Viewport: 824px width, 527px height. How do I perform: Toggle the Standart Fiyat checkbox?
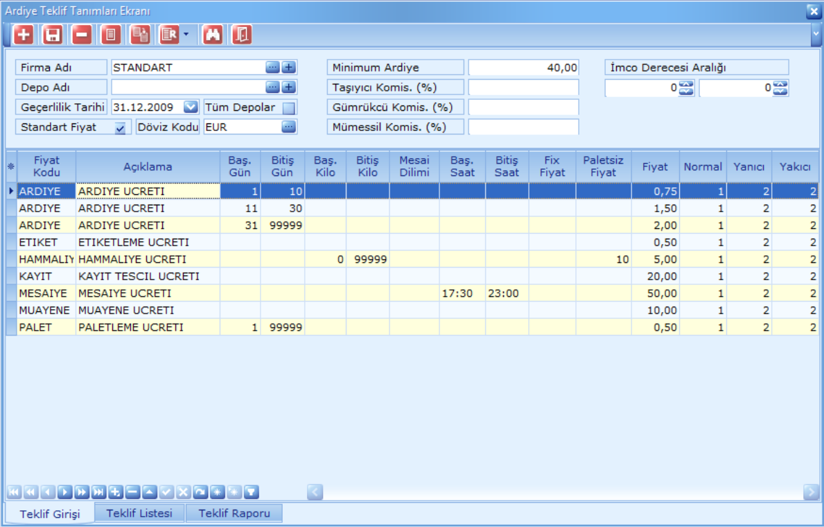pyautogui.click(x=121, y=128)
